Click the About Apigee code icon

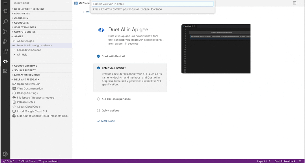[14, 41]
